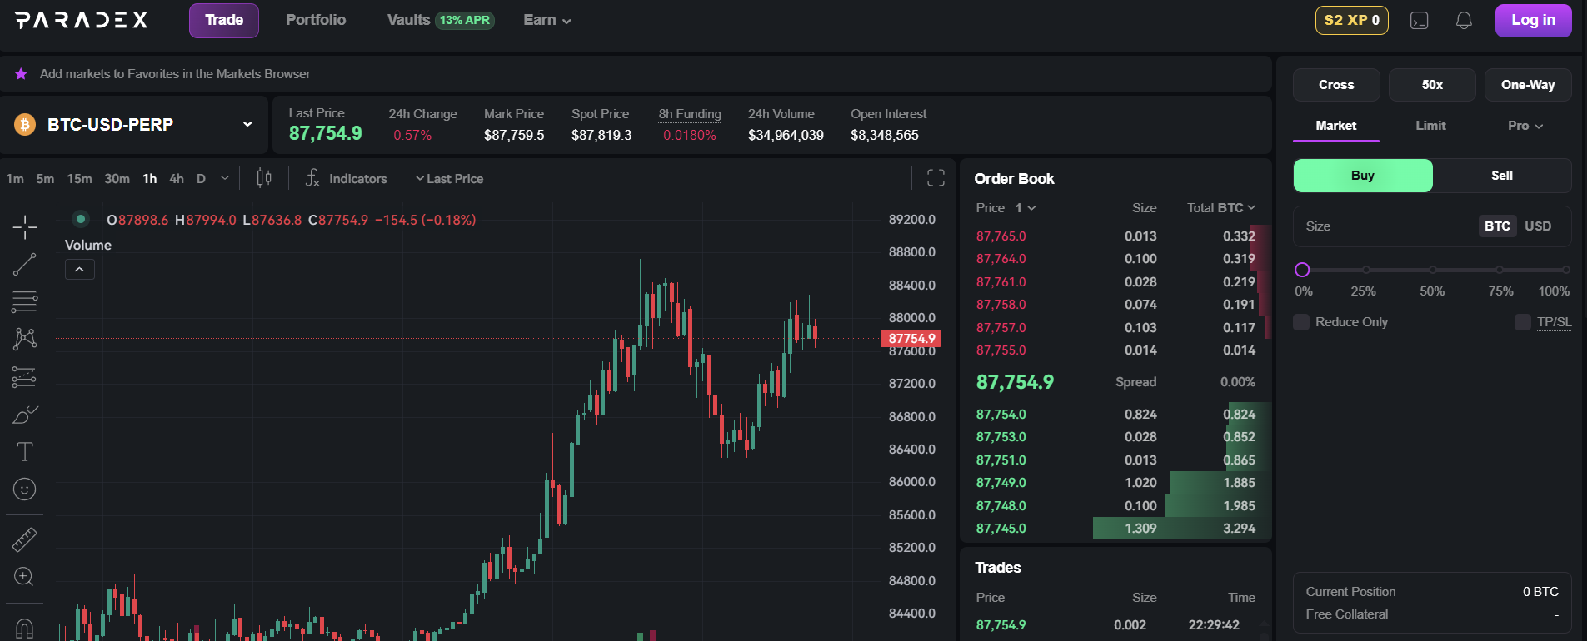The image size is (1587, 641).
Task: Select the 30m timeframe
Action: pos(117,178)
